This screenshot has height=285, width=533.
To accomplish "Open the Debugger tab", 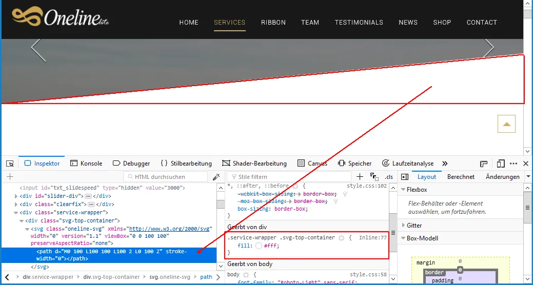I will 131,164.
